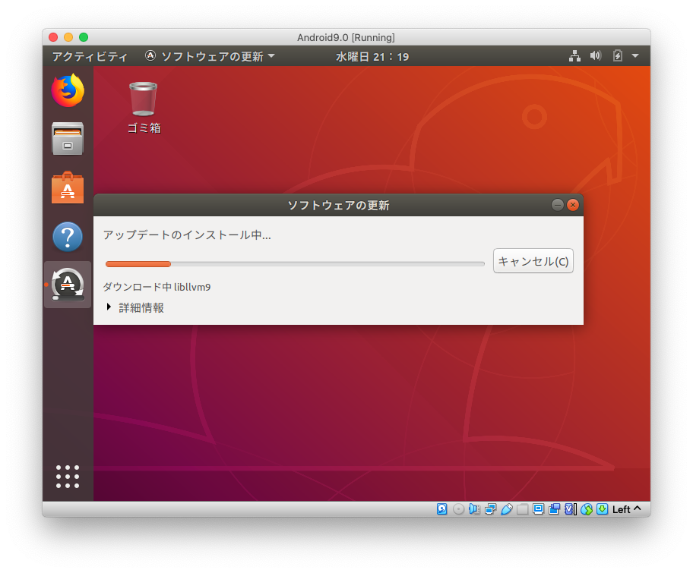Expand the 詳細情報 details section
Screen dimensions: 693x573
[135, 307]
